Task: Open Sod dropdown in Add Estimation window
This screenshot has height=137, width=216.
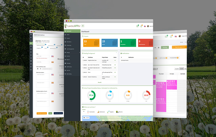Action: (x=46, y=48)
